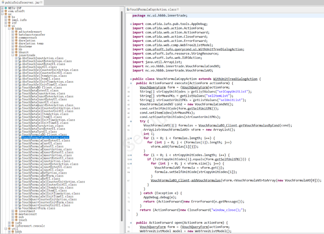Select VouchFormulaExportAction.class in the tree
This screenshot has height=234, width=324.
(47, 149)
